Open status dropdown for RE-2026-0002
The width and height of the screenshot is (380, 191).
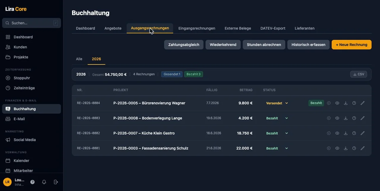coord(277,133)
